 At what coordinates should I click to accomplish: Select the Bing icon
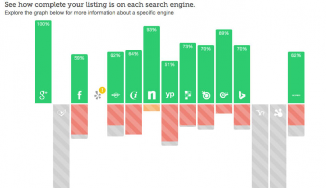coord(242,95)
